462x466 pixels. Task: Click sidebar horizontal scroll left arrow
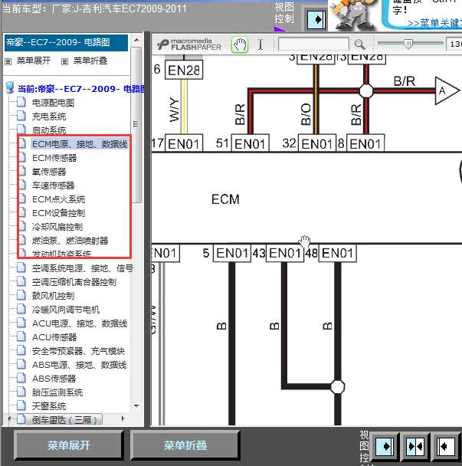9,419
